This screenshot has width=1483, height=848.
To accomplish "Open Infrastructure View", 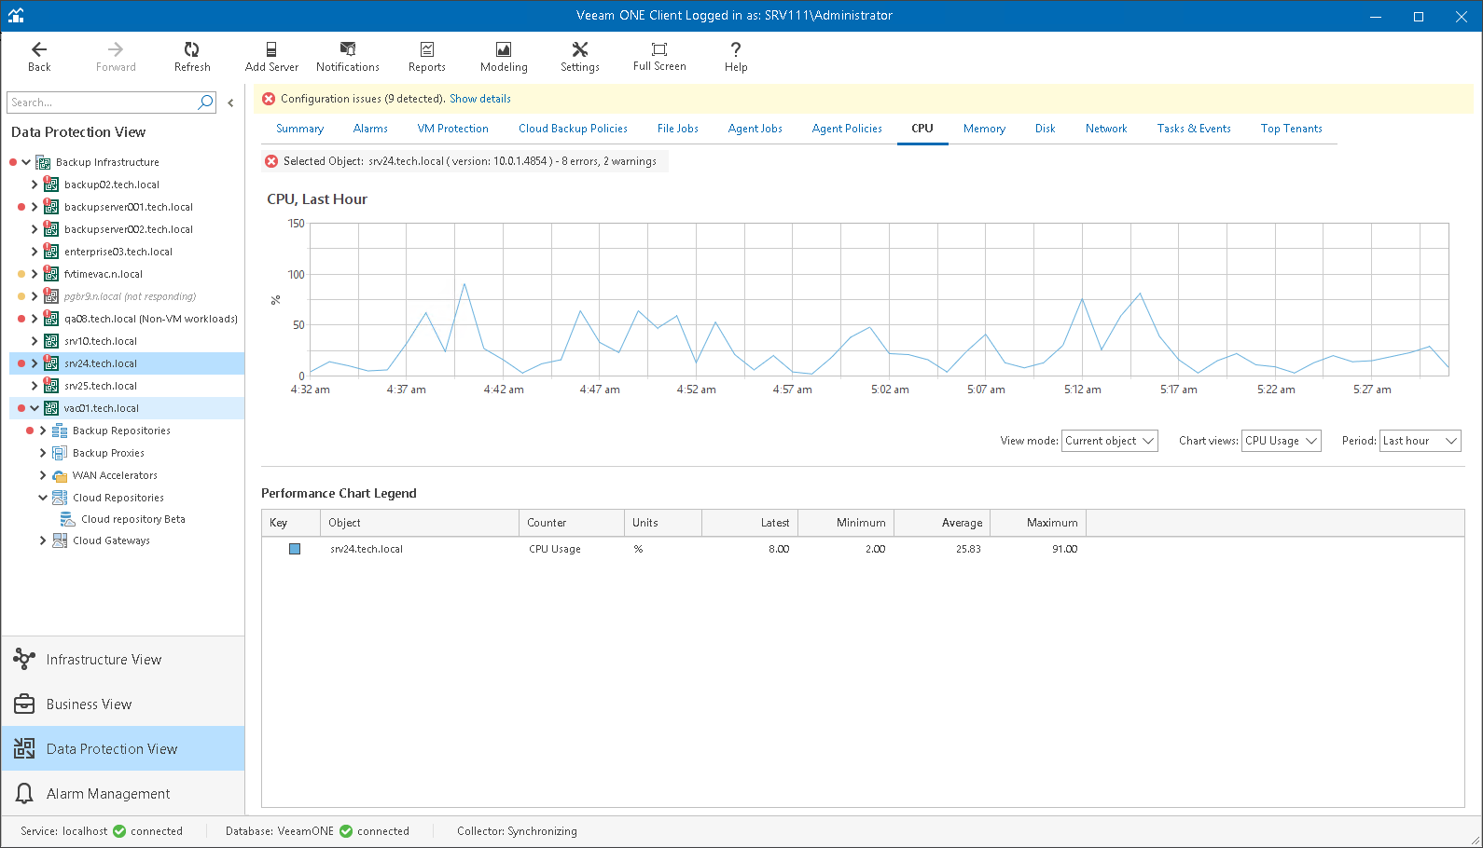I will 123,660.
